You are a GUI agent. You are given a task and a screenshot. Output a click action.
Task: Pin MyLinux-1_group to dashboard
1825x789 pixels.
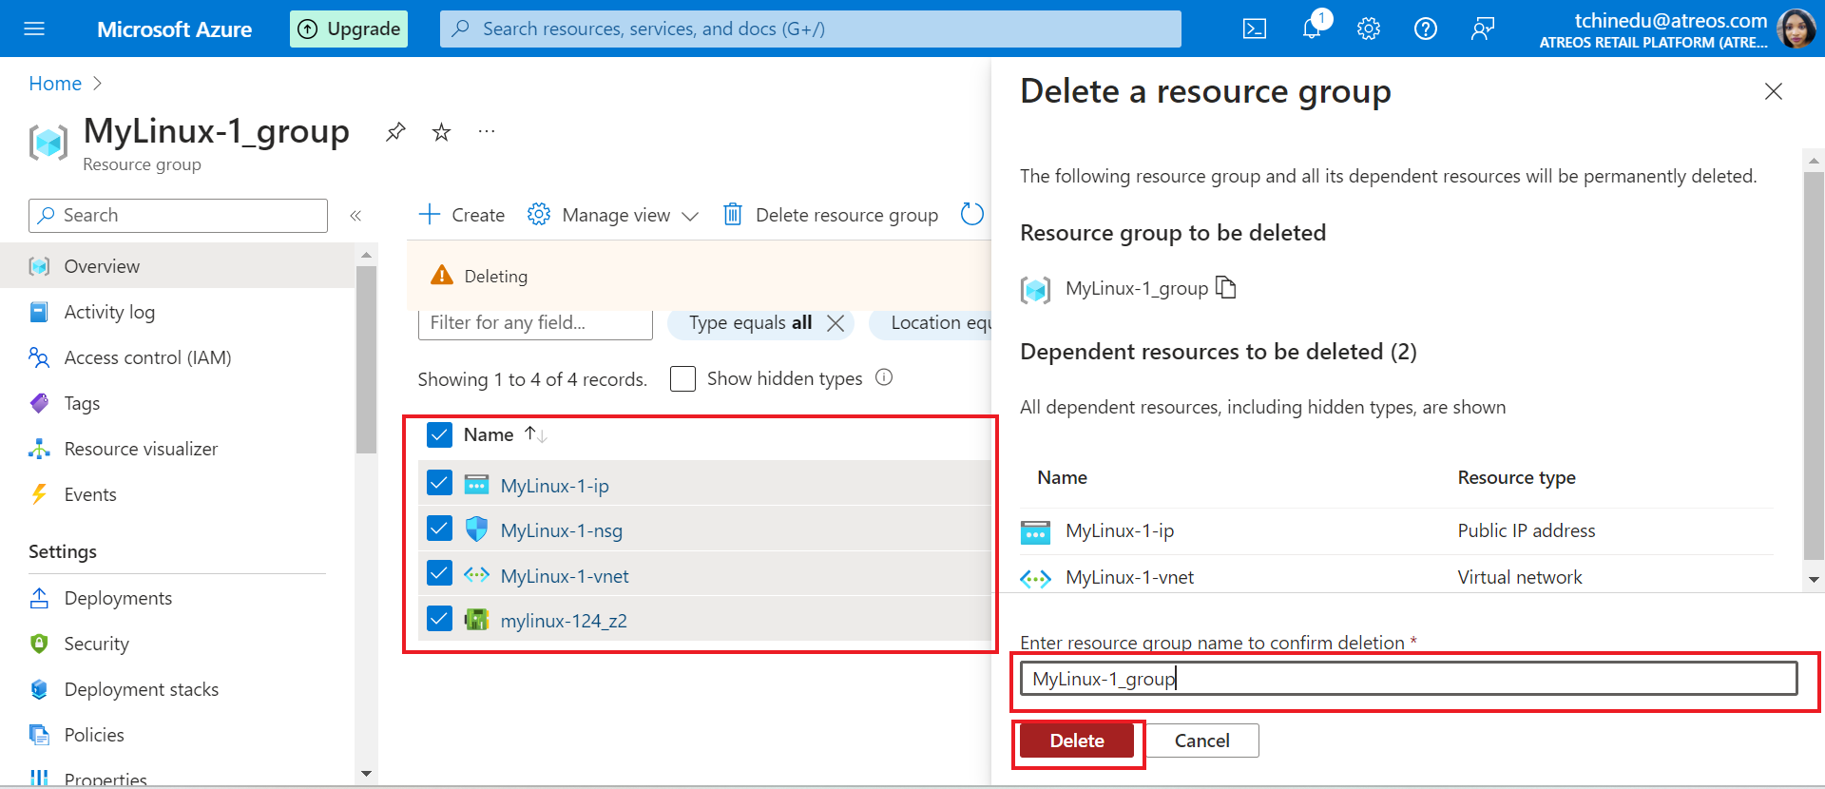click(395, 132)
